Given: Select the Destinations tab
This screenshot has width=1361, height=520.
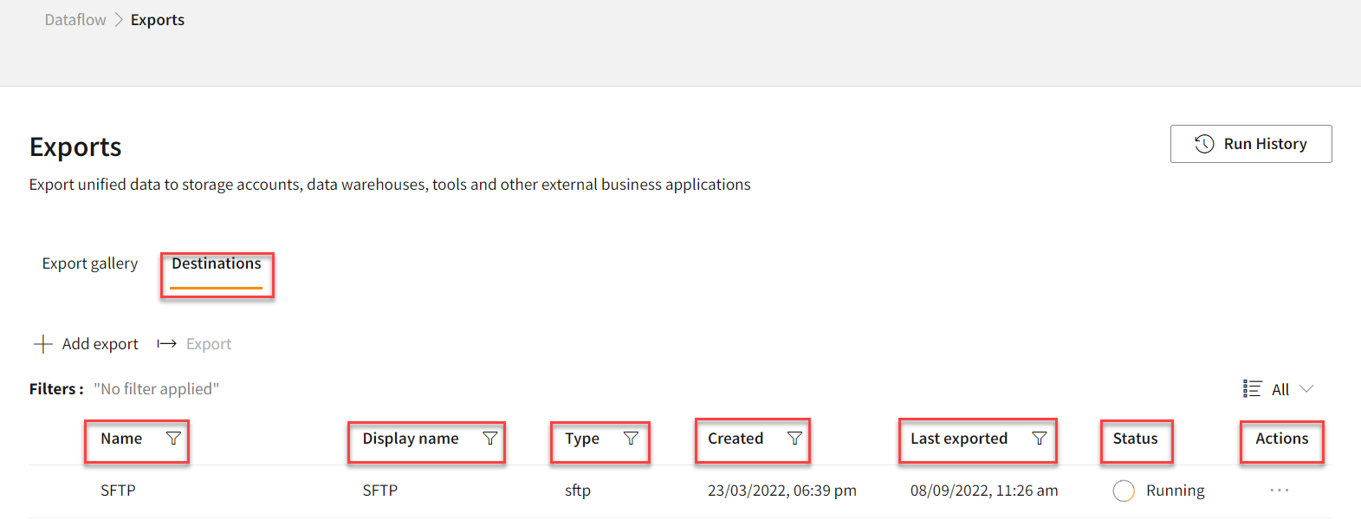Looking at the screenshot, I should click(x=217, y=263).
